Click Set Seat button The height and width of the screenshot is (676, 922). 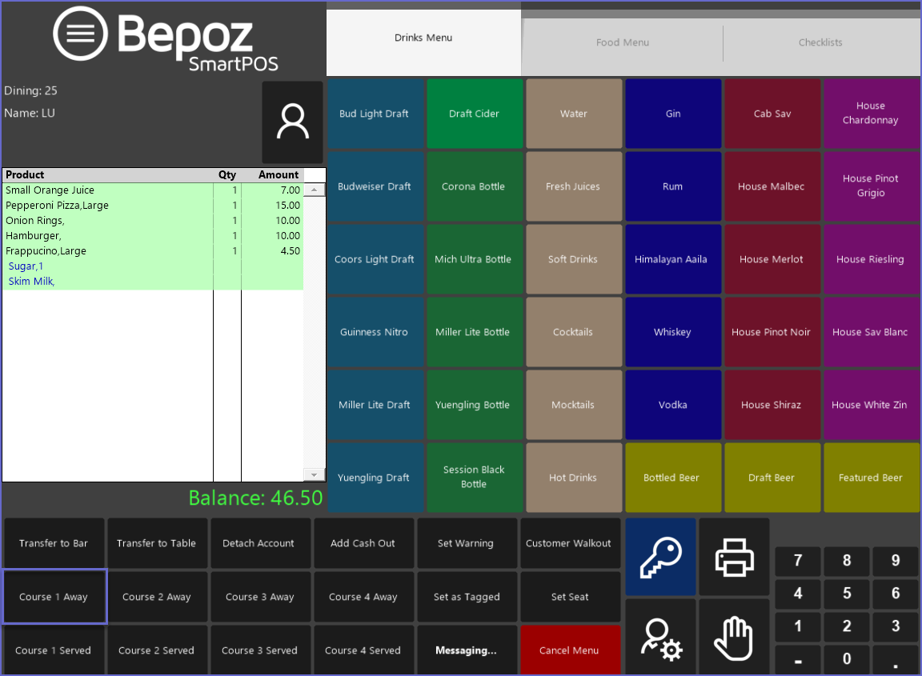pos(569,597)
